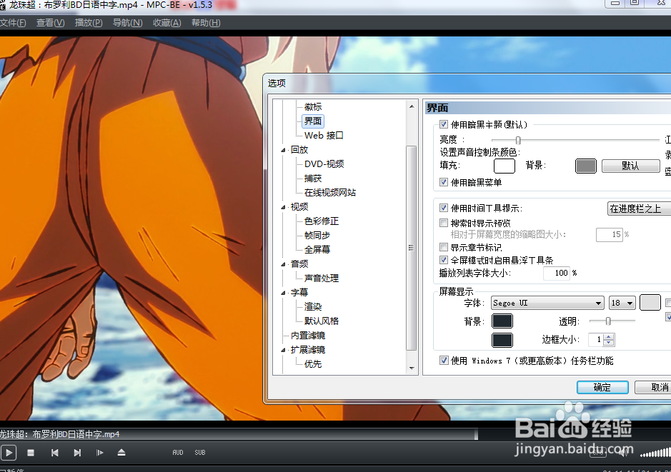
Task: Open the 文件(F) menu
Action: [x=13, y=23]
